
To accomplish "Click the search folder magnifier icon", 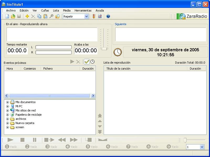I will [x=57, y=16].
